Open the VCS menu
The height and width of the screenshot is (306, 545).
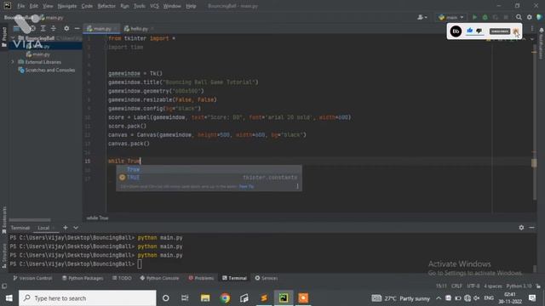coord(154,6)
